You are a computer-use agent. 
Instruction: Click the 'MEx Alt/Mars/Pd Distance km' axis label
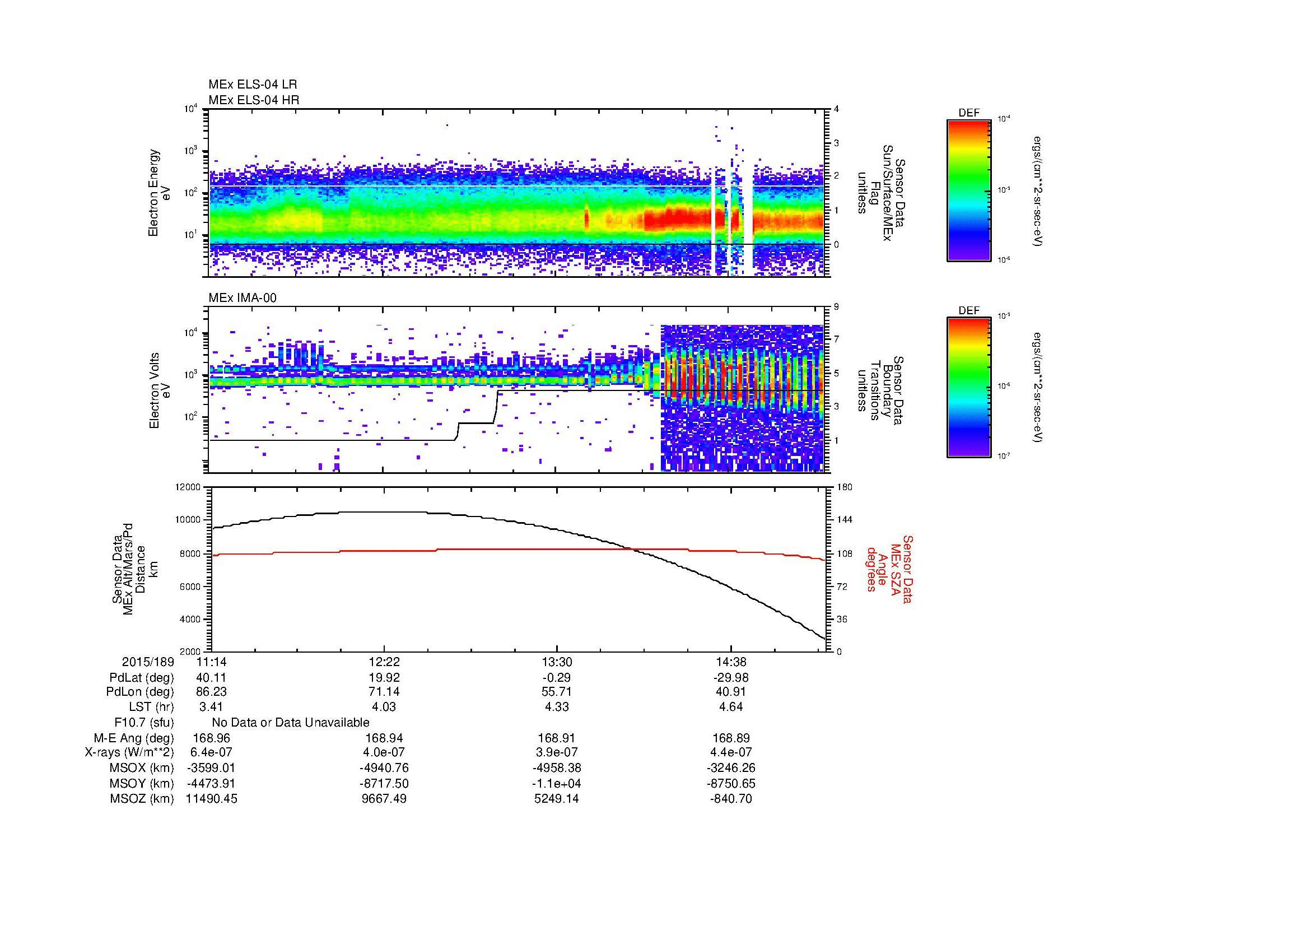[135, 568]
